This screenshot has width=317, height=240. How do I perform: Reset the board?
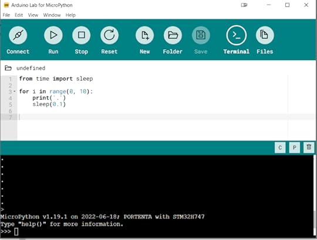click(109, 35)
